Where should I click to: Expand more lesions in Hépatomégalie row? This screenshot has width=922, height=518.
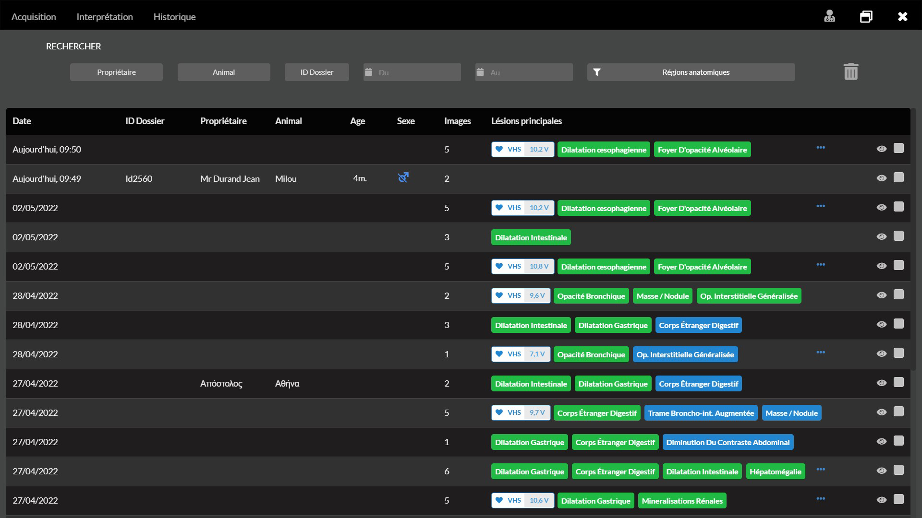click(821, 469)
